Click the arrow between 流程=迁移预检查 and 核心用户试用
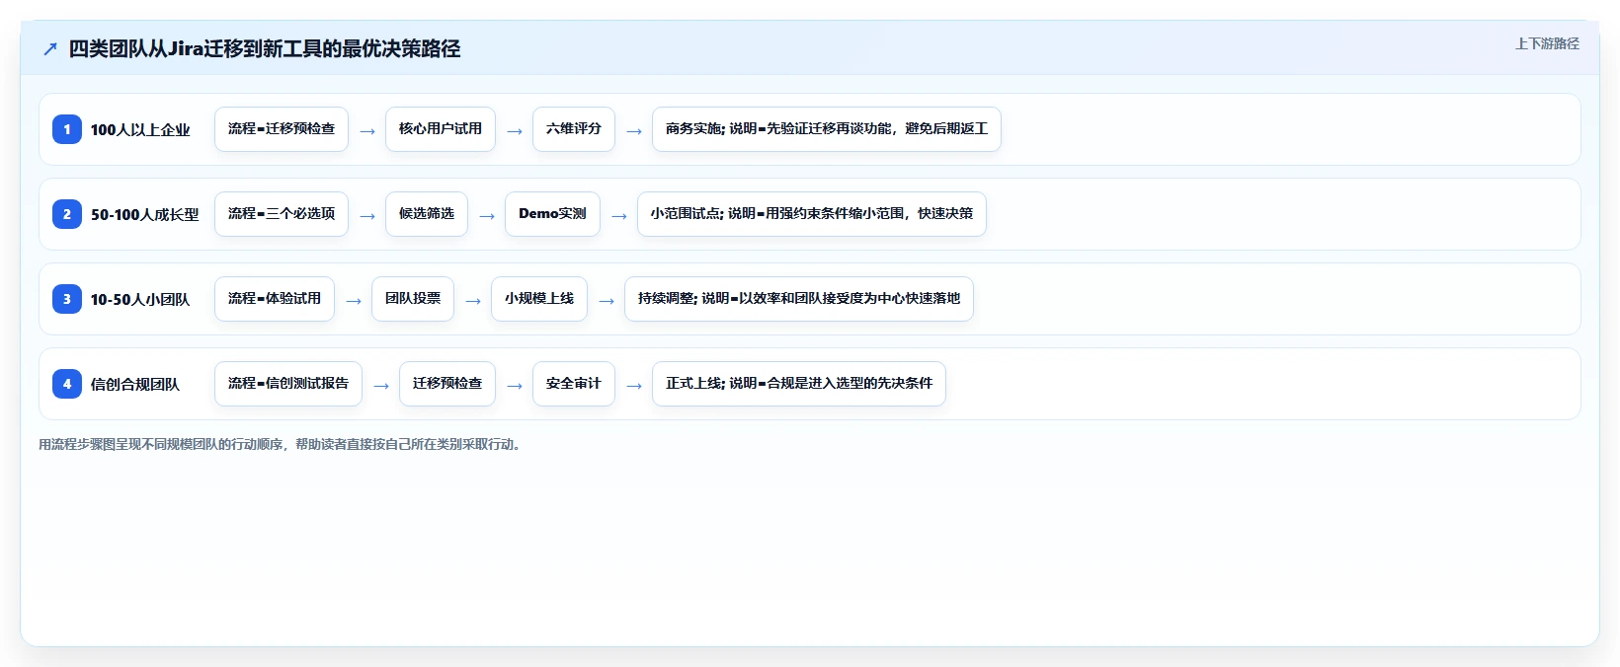Image resolution: width=1620 pixels, height=667 pixels. [367, 131]
